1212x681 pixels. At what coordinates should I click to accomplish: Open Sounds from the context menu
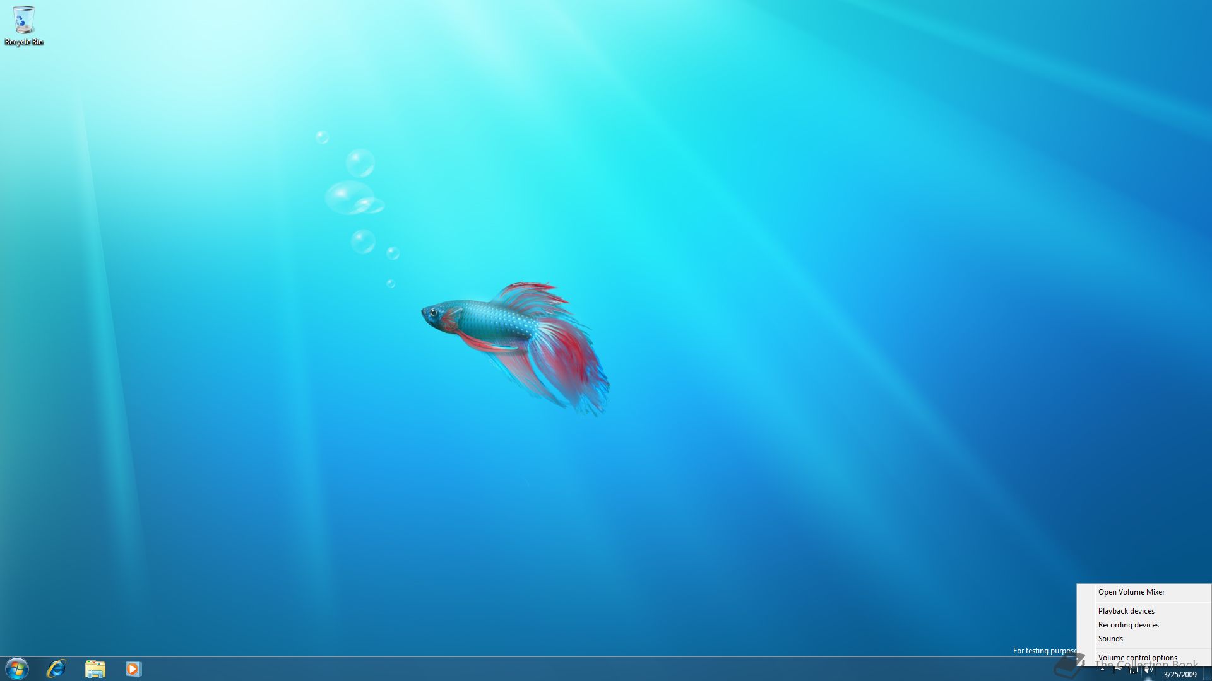click(x=1144, y=639)
